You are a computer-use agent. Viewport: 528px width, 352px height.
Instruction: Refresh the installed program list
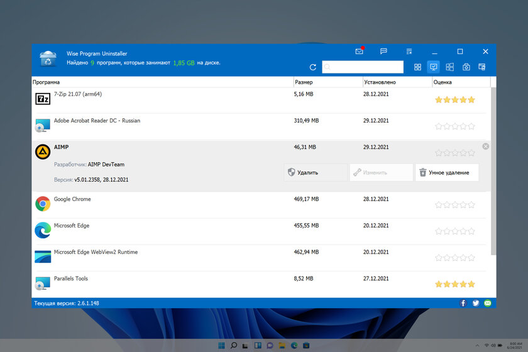point(313,67)
